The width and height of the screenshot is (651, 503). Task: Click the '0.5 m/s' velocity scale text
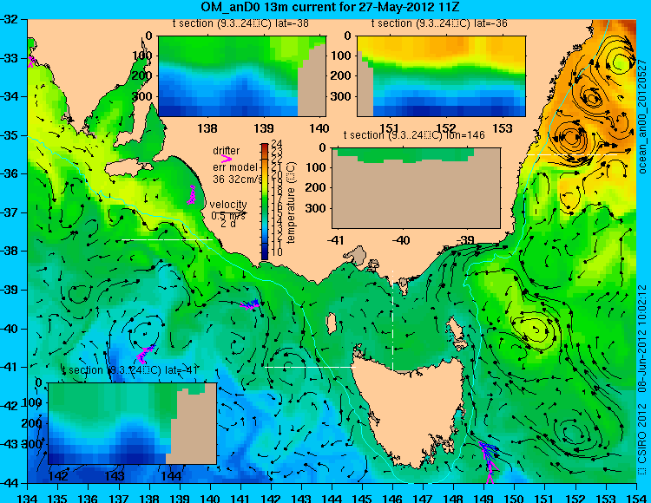pos(228,216)
